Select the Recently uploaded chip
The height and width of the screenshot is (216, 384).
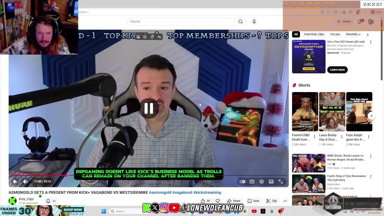click(x=354, y=34)
